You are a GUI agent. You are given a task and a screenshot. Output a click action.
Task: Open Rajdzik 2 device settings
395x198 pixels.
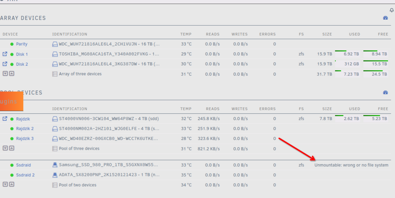[24, 129]
